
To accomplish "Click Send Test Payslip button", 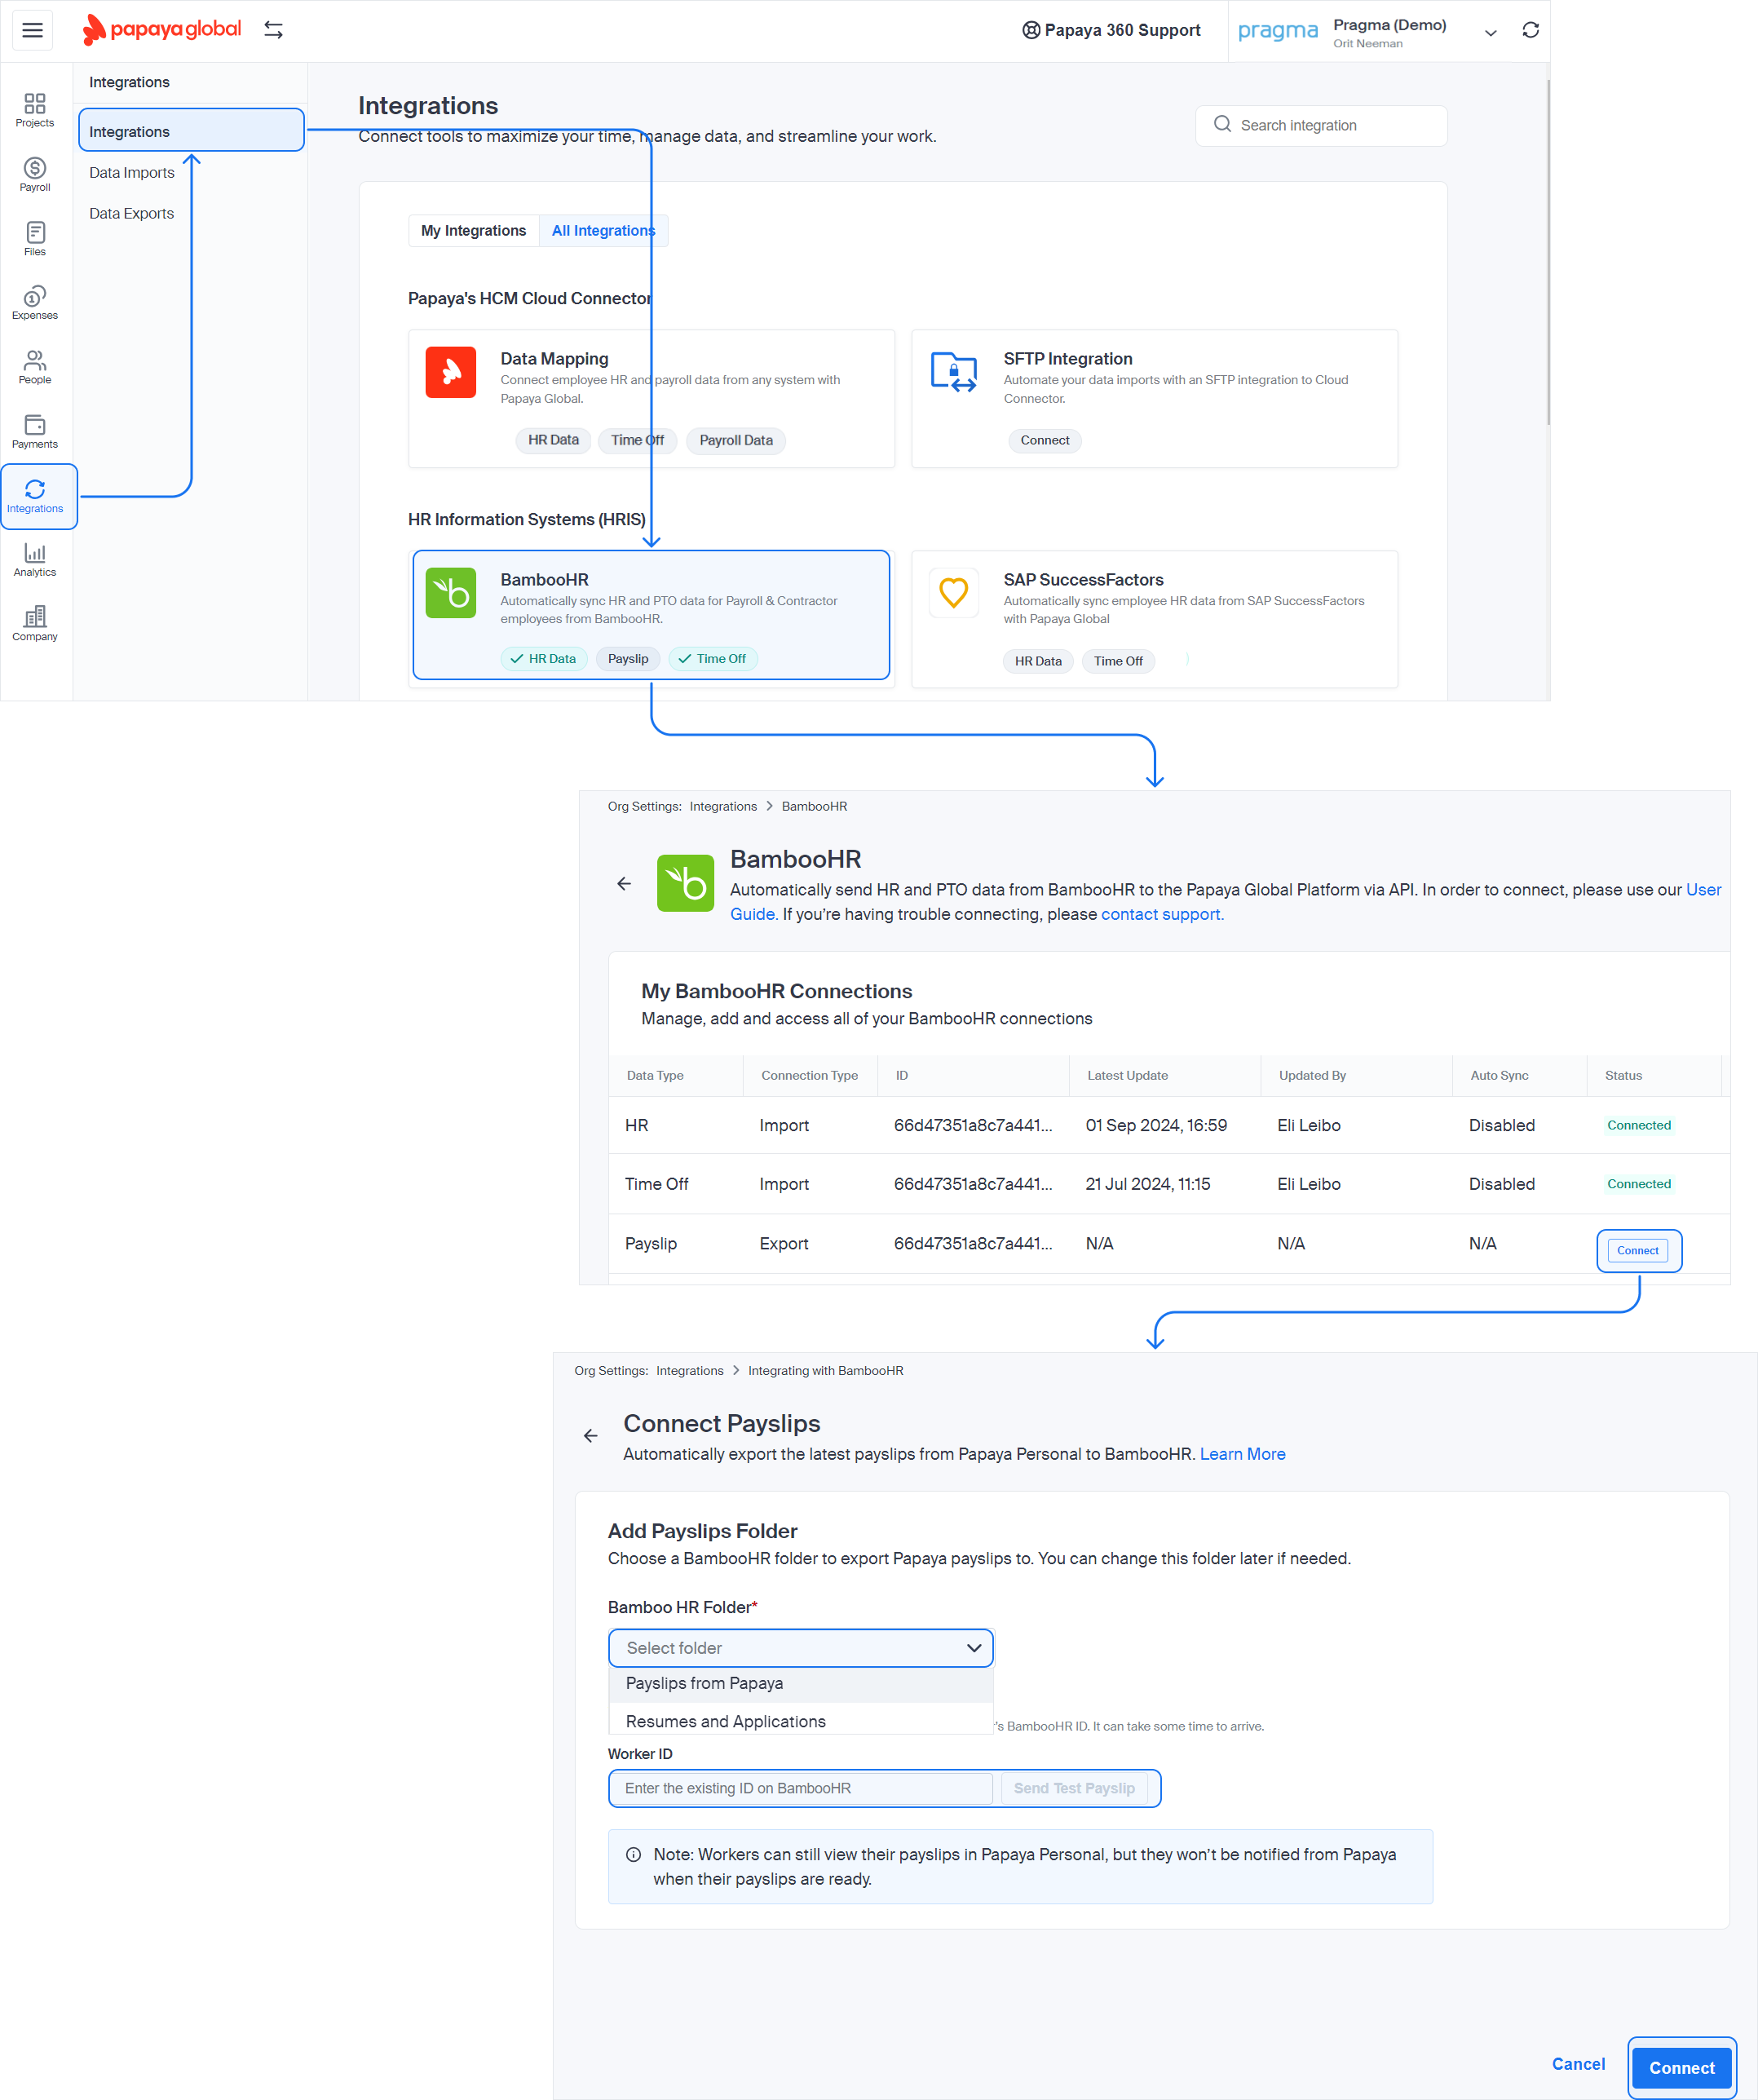I will [x=1074, y=1788].
